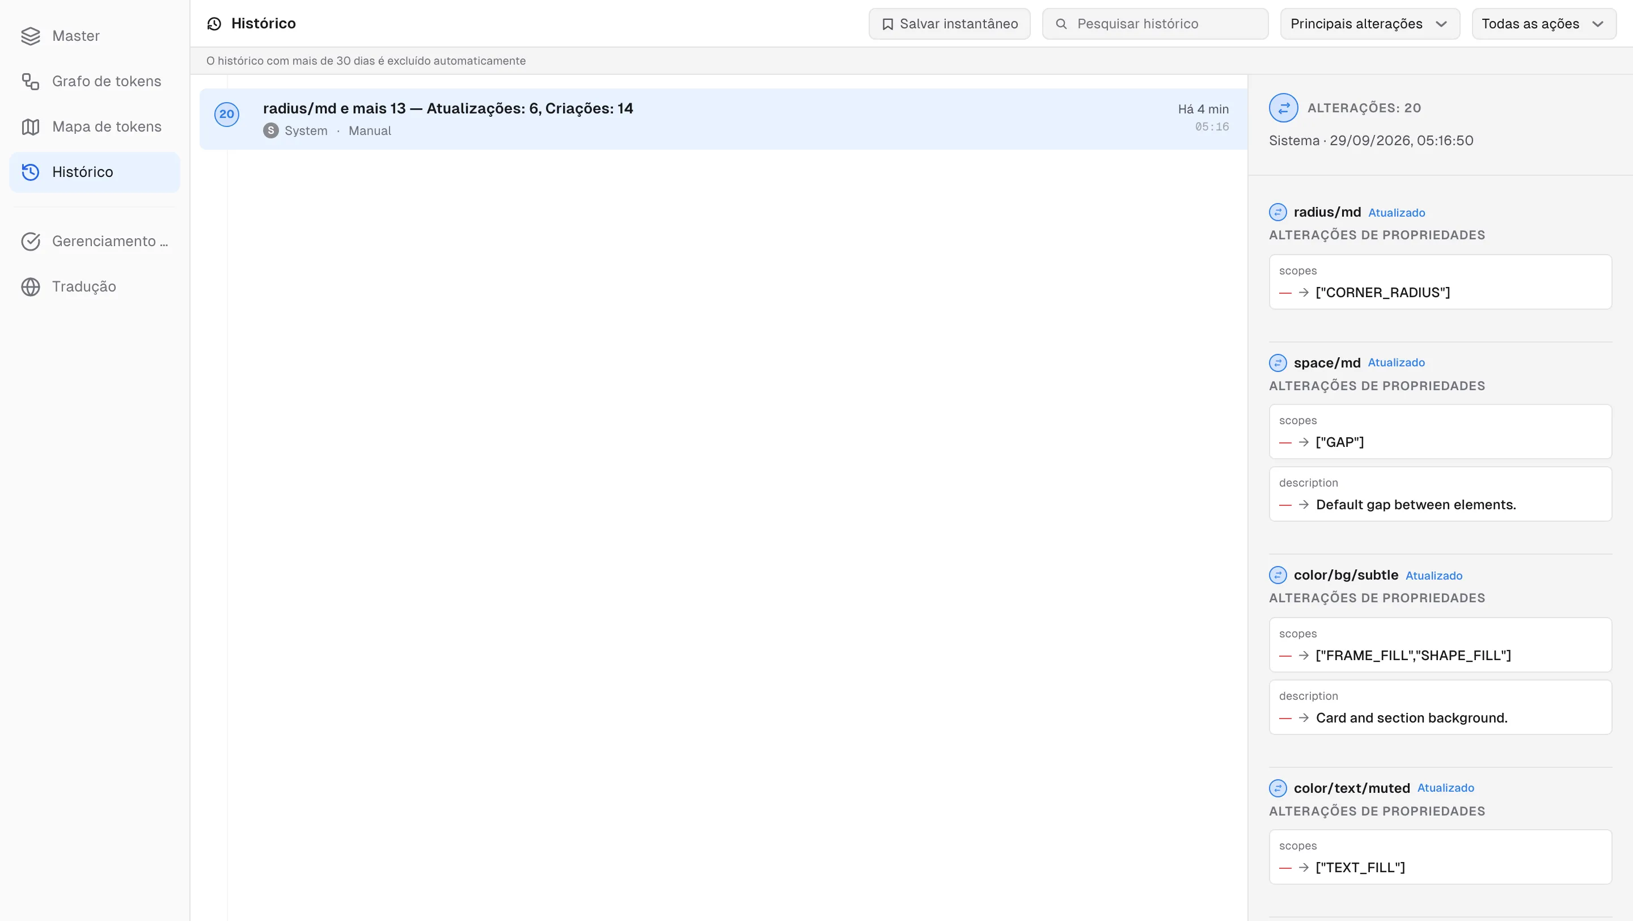Open Grafo de tokens via its icon
The image size is (1633, 921).
click(31, 82)
